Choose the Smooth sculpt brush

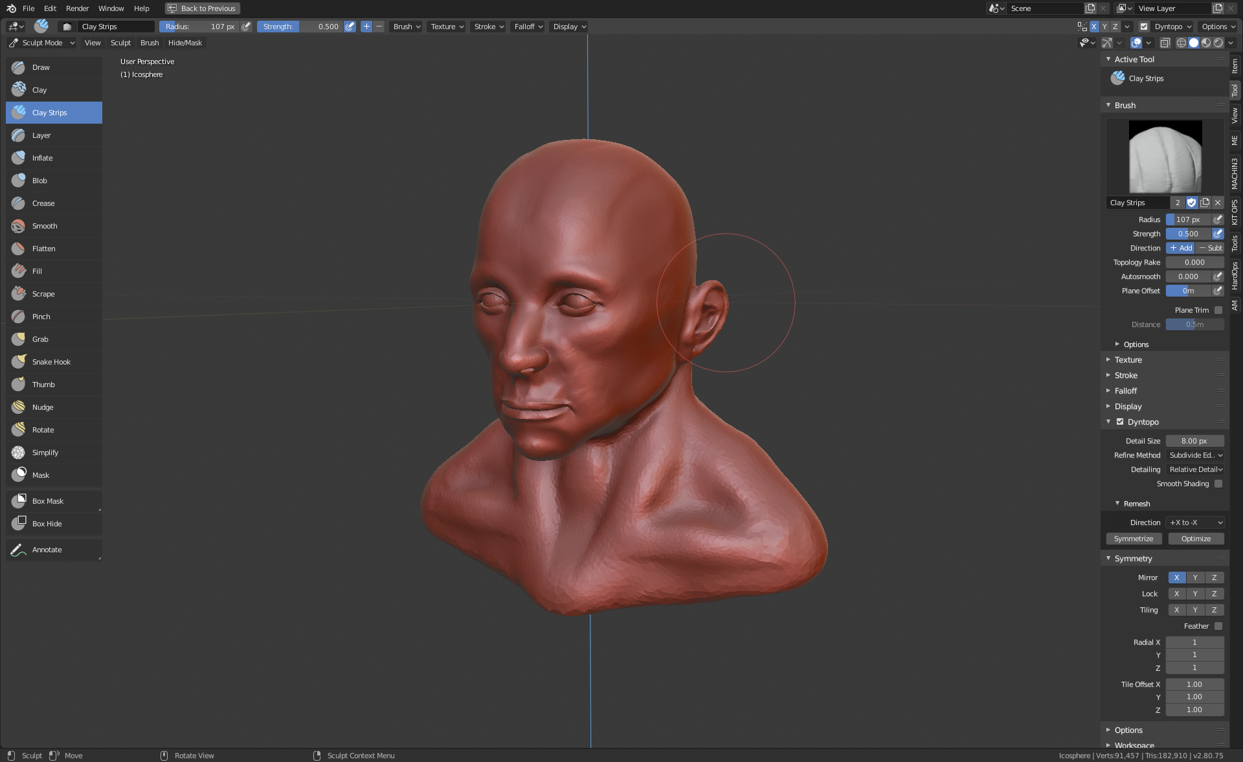45,226
